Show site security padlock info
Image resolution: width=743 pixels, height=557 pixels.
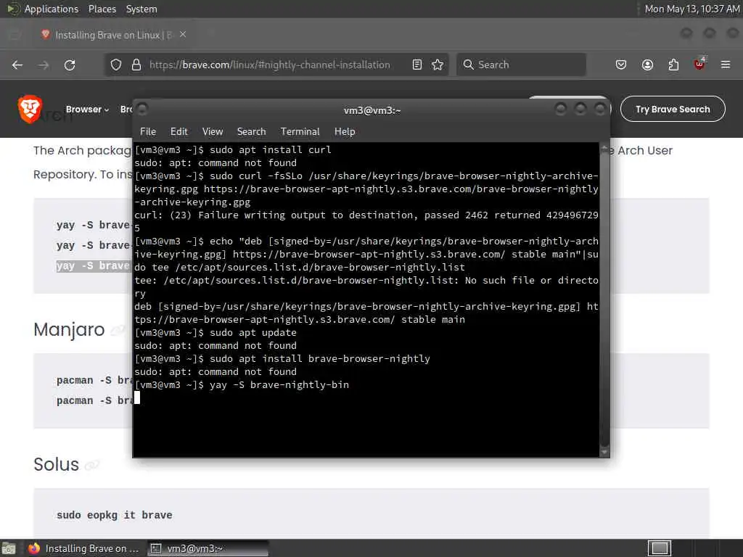[136, 65]
